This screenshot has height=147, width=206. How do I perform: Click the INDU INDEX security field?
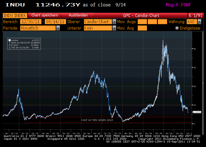[15, 15]
